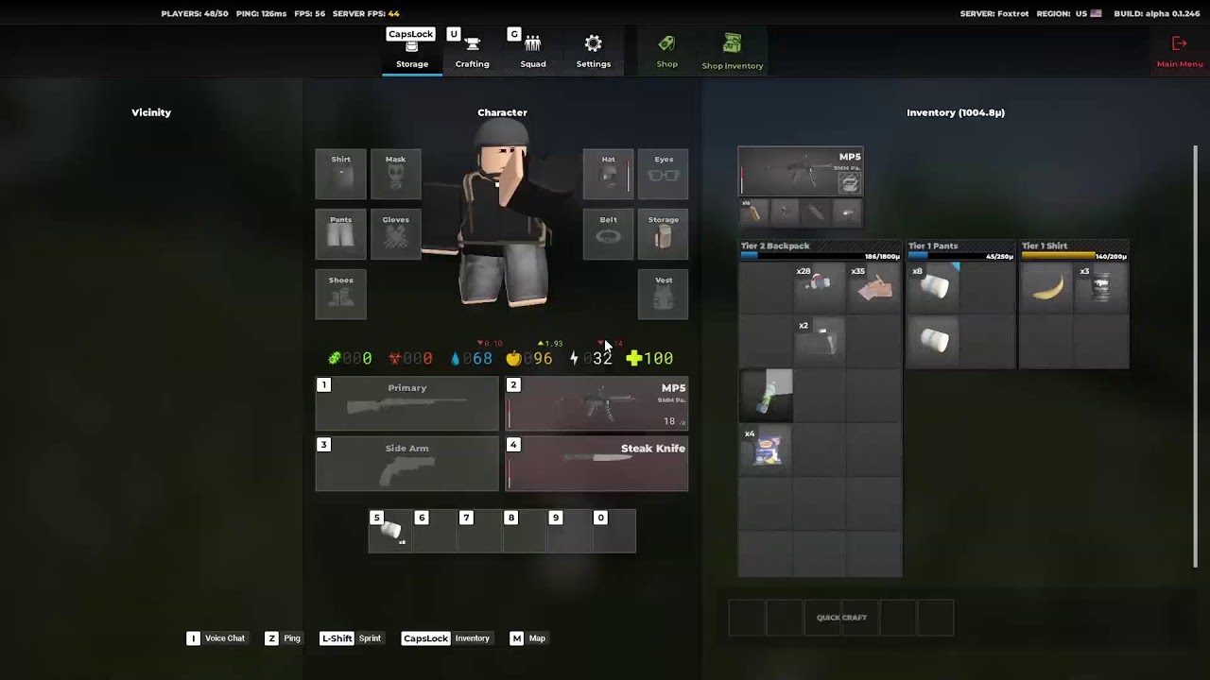1210x680 pixels.
Task: Open the Crafting tab
Action: 472,51
